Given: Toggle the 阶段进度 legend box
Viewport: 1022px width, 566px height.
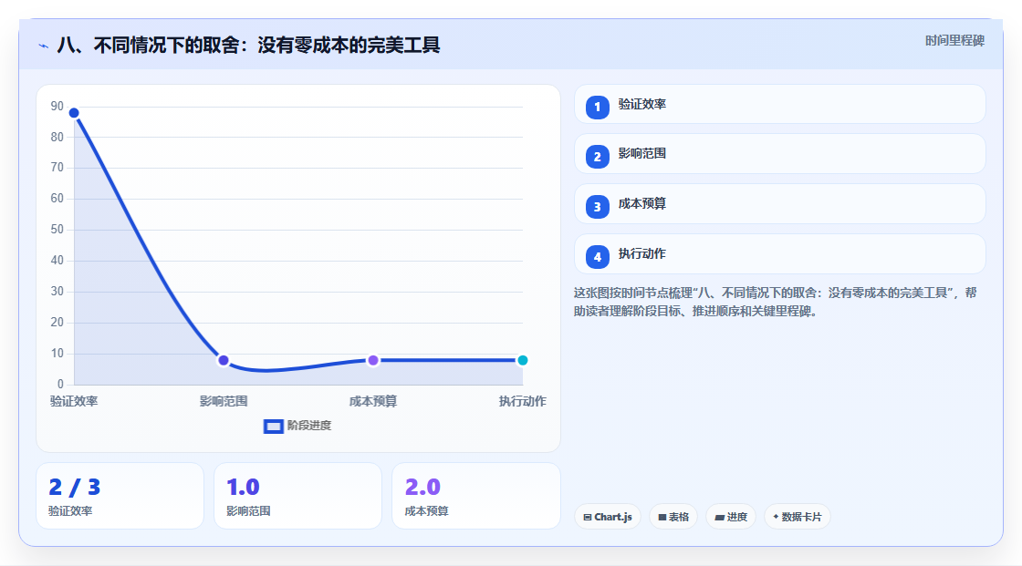Looking at the screenshot, I should (x=273, y=427).
